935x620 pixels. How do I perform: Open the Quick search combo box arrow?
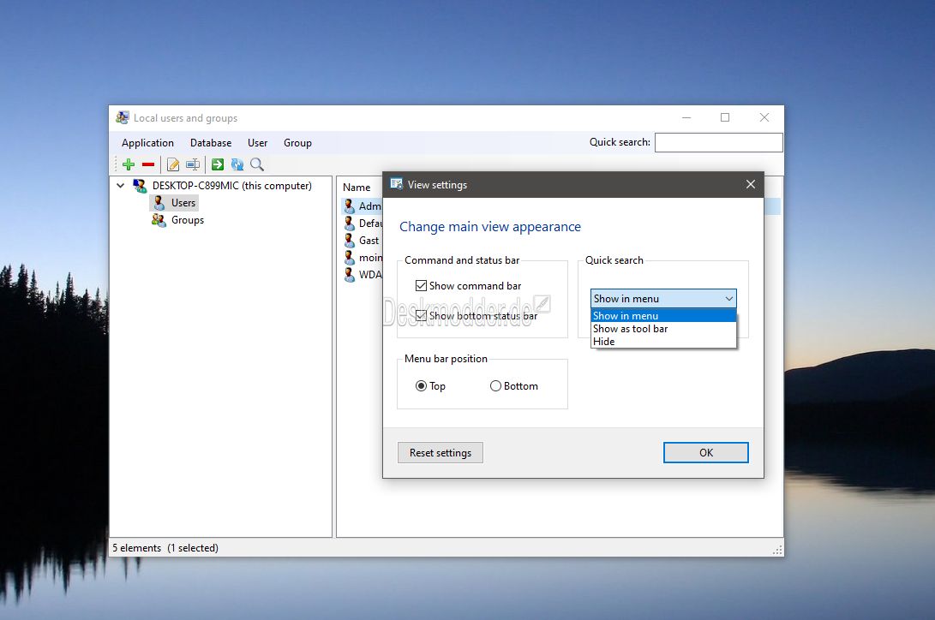point(728,298)
